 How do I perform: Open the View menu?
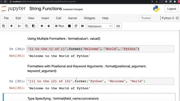31,18
